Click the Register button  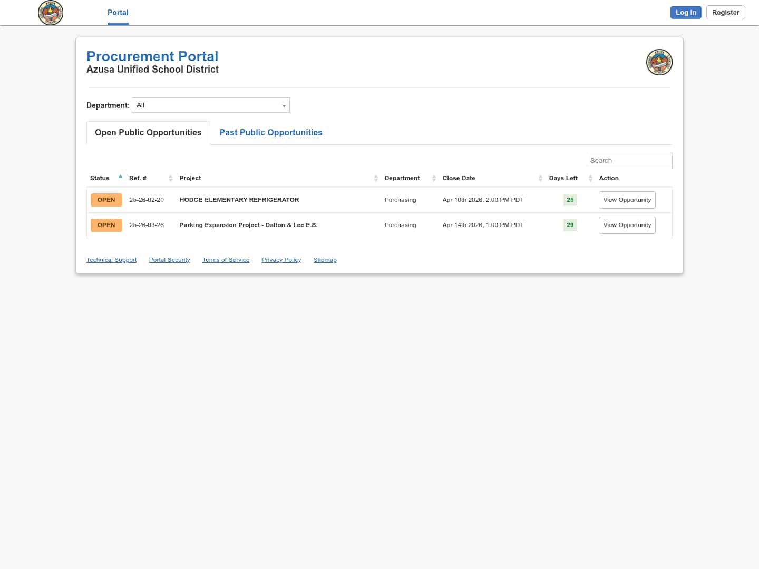point(725,12)
